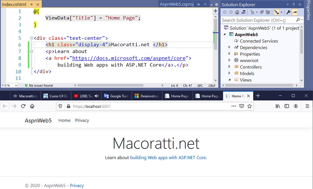Reload the localhost page
The width and height of the screenshot is (313, 189).
tap(23, 106)
